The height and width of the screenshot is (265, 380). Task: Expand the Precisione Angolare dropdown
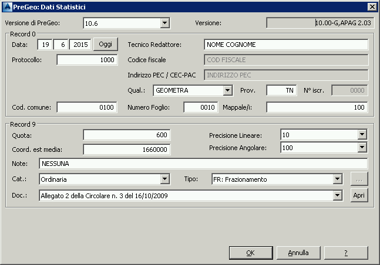click(362, 148)
